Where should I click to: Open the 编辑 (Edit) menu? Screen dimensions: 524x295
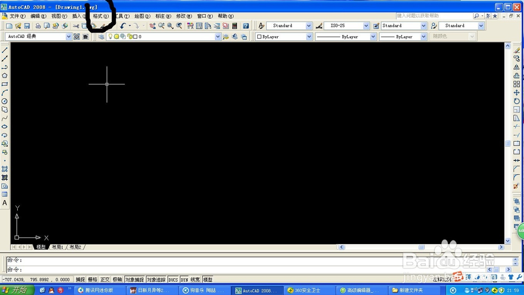(x=38, y=16)
